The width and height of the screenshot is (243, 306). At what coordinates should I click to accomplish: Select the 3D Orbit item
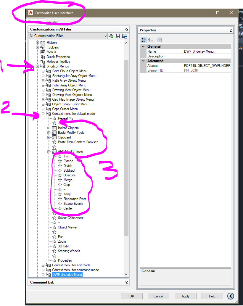(x=64, y=246)
